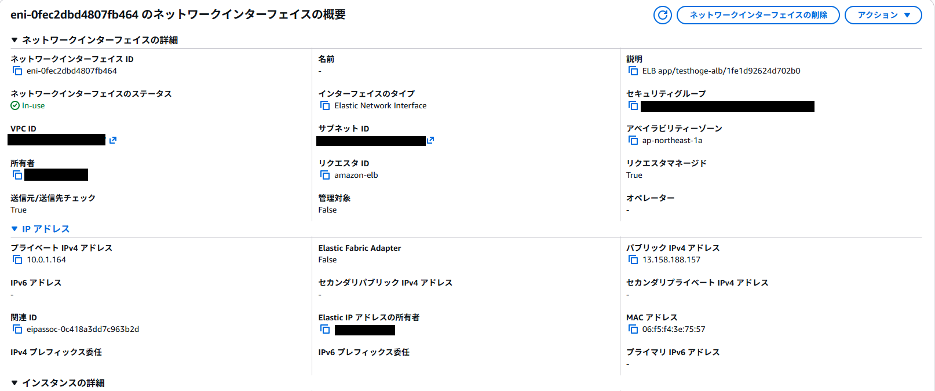Copy availability zone ap-northeast-1a
The height and width of the screenshot is (391, 935).
[x=633, y=141]
